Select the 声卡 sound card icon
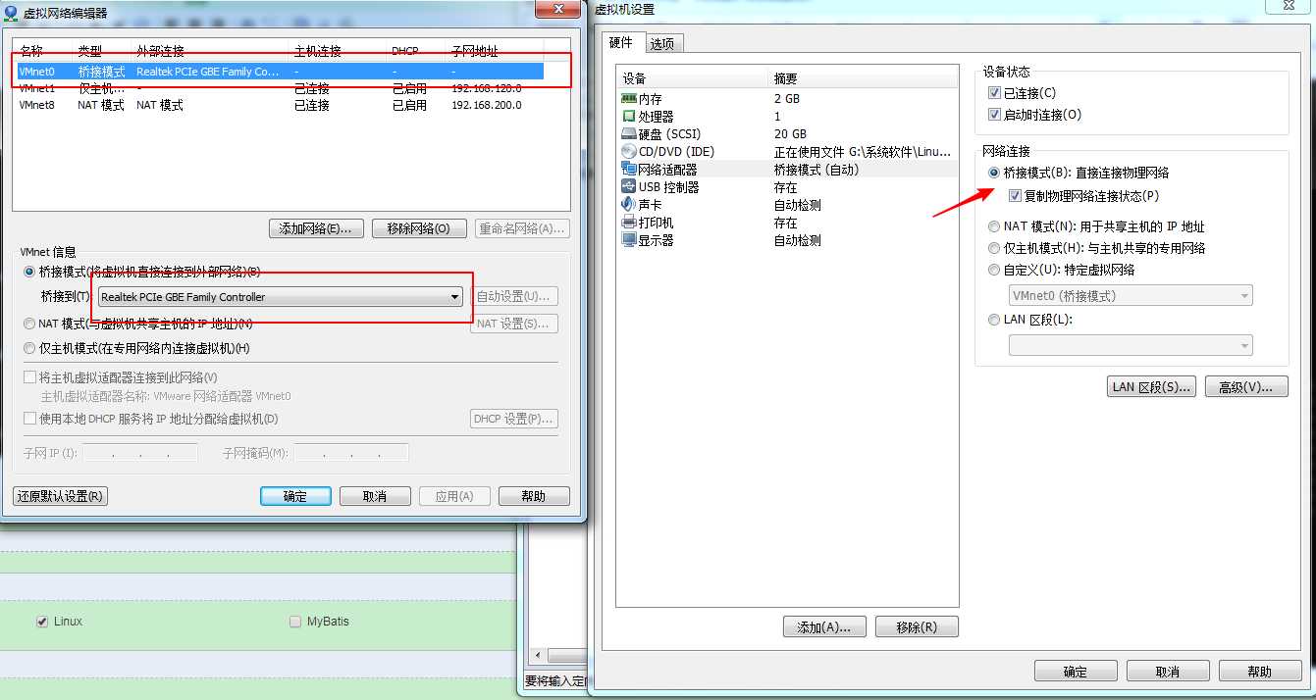Screen dimensions: 1316x700 pyautogui.click(x=629, y=205)
